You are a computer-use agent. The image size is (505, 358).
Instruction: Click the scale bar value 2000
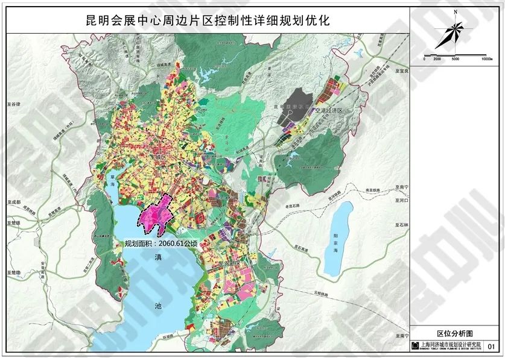tap(437, 59)
